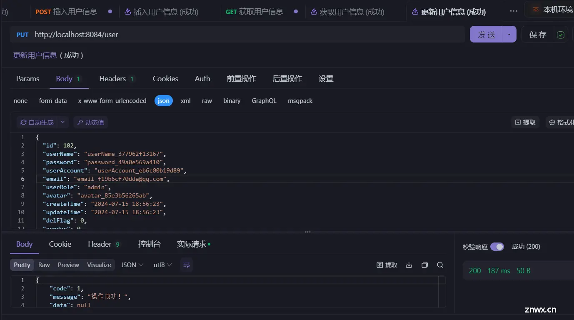Click the green check icon beside 保存

tap(561, 35)
